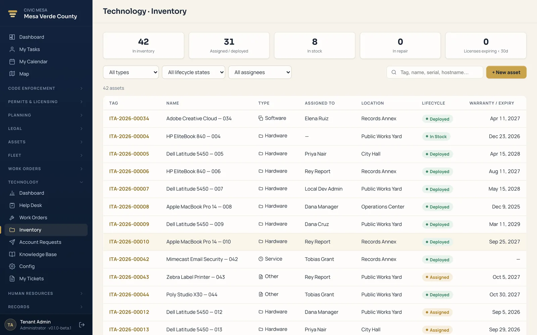Click the Knowledge Base book icon

12,254
